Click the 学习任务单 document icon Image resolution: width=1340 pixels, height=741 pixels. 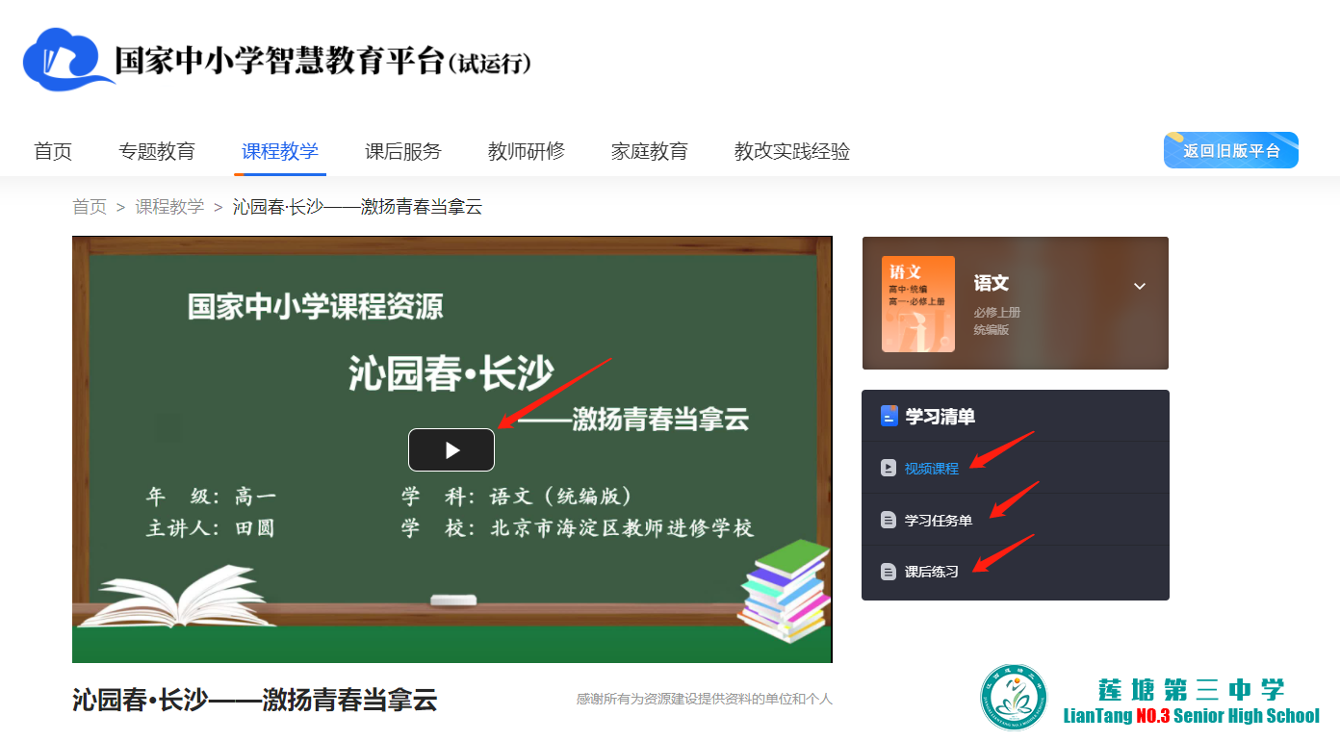889,520
